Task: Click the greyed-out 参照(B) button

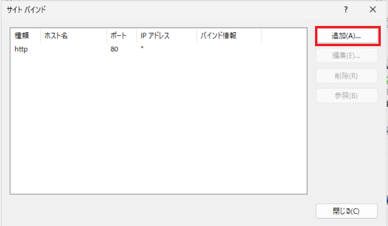Action: [x=347, y=96]
